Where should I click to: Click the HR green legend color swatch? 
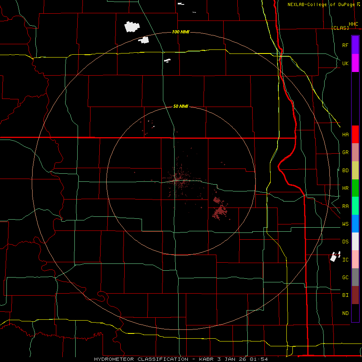point(355,188)
